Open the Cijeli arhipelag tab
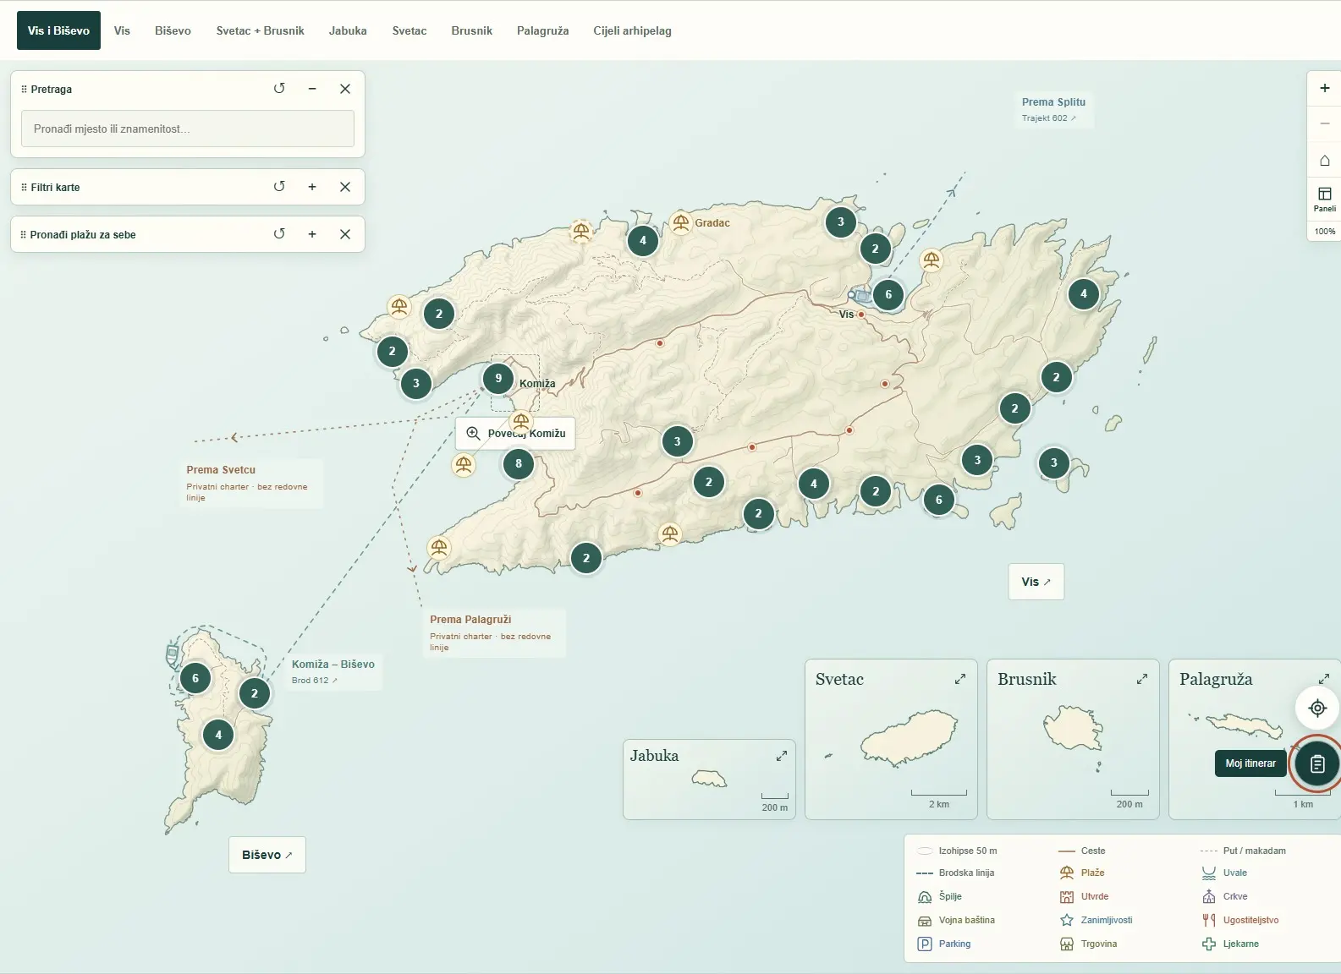Screen dimensions: 1341x974 (x=632, y=30)
